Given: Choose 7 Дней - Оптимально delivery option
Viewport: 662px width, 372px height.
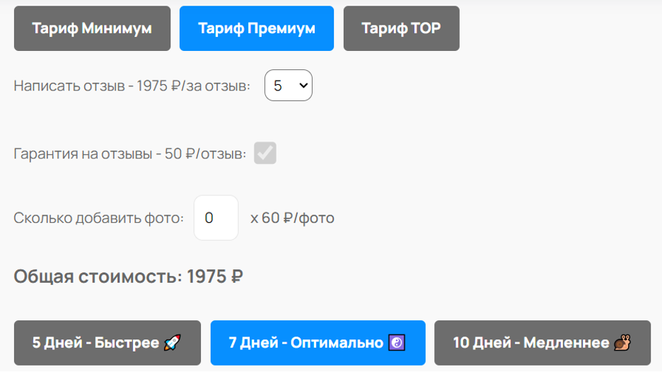Looking at the screenshot, I should click(x=318, y=343).
